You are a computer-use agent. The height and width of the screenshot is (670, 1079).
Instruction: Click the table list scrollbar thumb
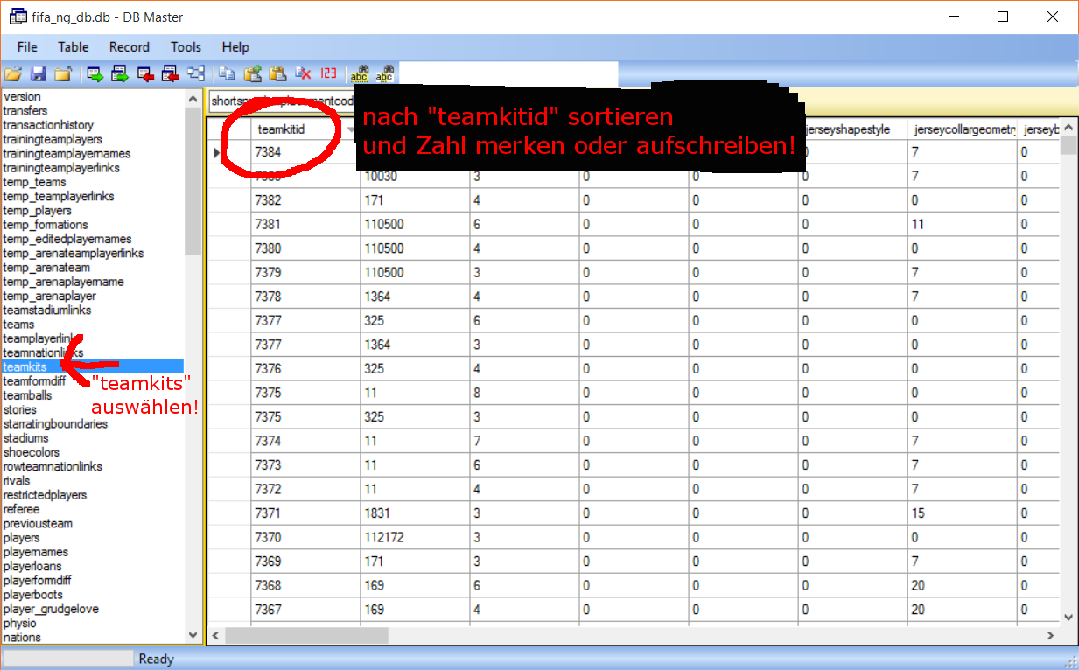(193, 181)
